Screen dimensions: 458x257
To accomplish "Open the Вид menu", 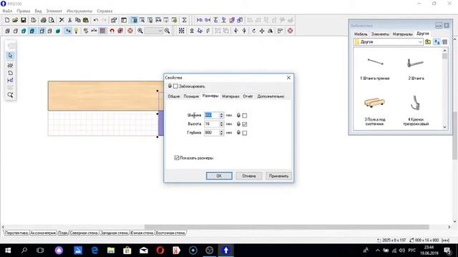I will [x=38, y=11].
